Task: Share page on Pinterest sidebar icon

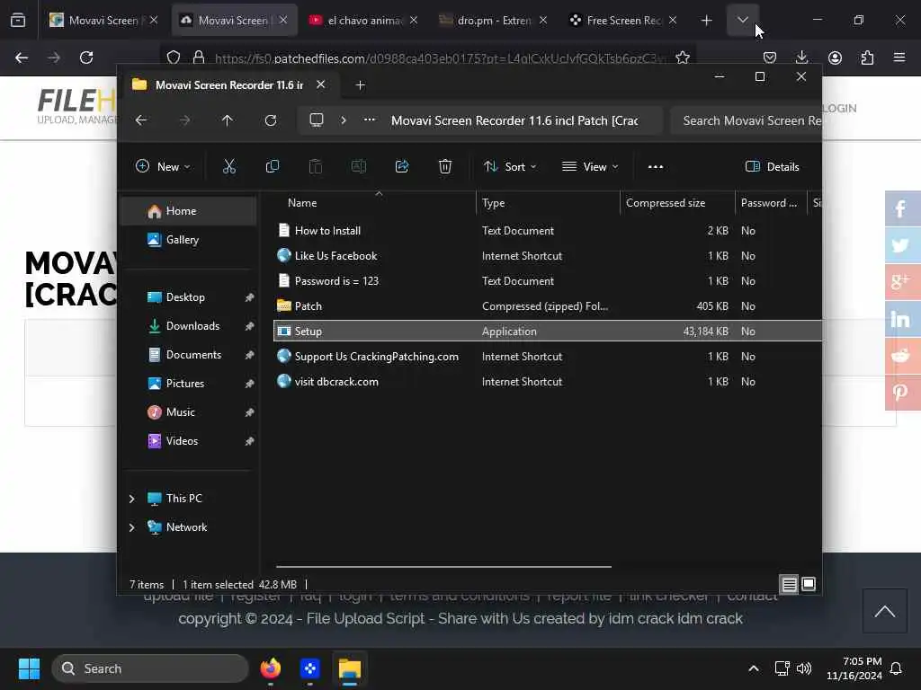Action: 903,392
